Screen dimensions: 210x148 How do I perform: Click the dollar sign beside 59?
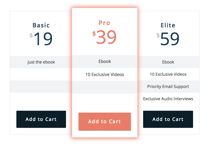(158, 35)
